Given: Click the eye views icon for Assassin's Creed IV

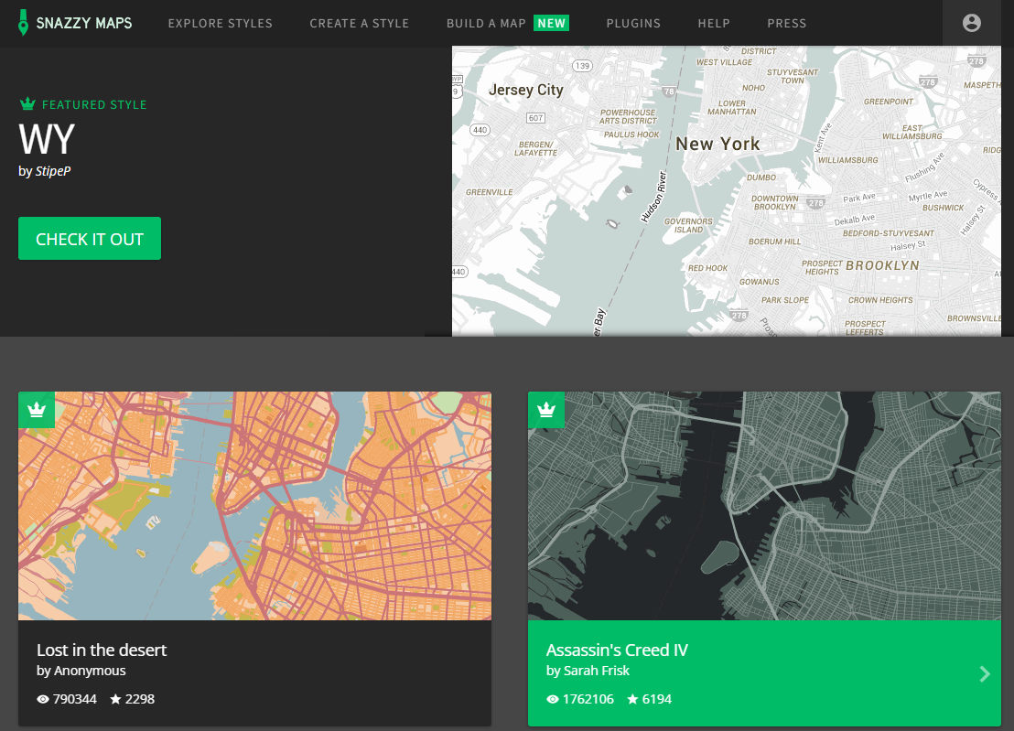Looking at the screenshot, I should pos(552,699).
